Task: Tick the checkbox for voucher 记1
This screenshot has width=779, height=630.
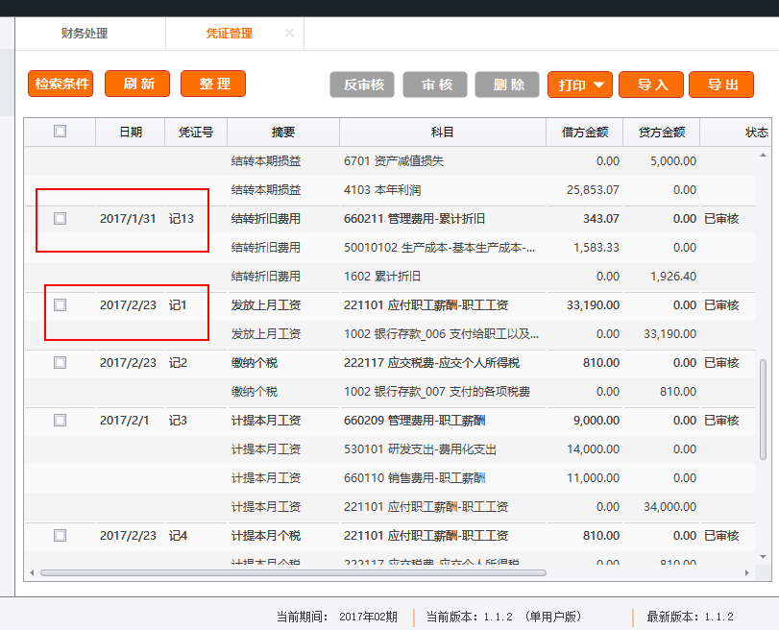Action: [x=61, y=305]
